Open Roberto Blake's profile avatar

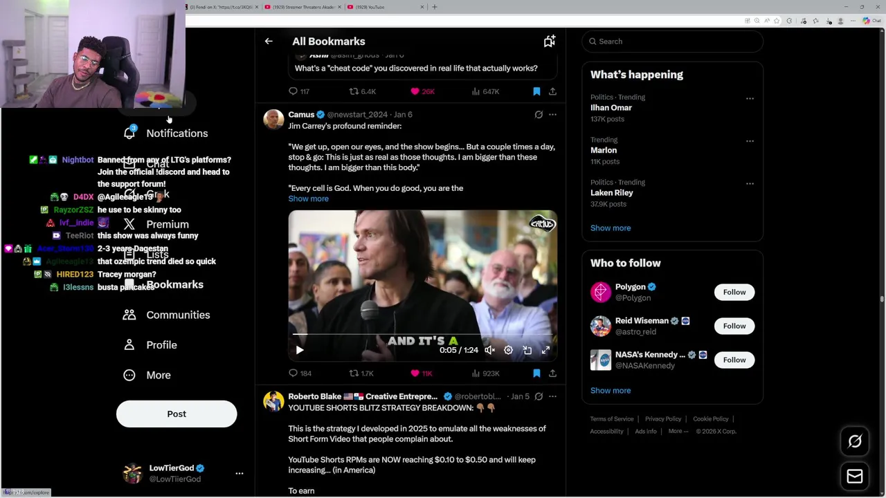point(273,402)
